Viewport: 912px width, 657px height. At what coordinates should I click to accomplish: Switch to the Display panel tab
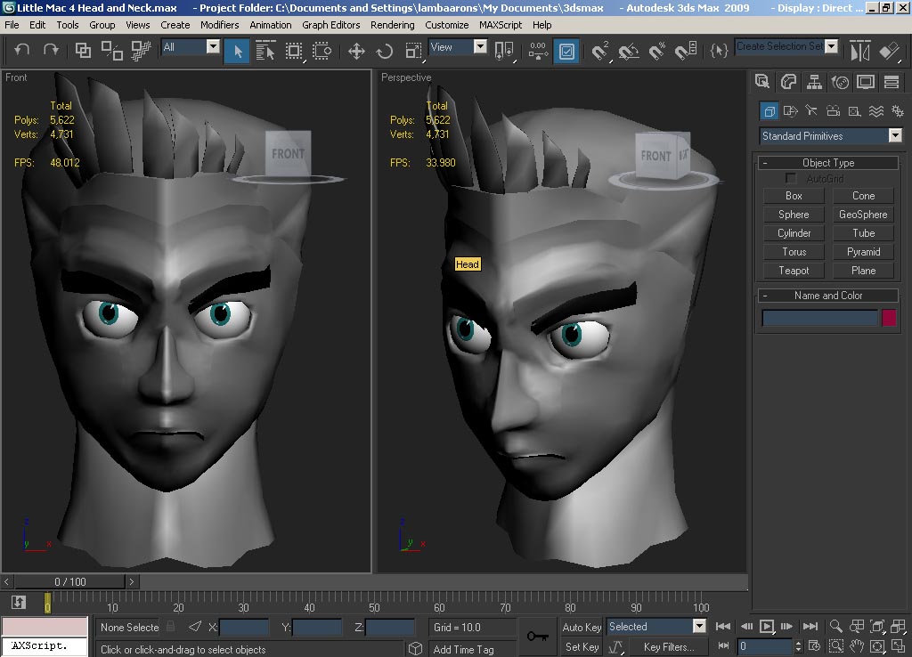click(866, 81)
